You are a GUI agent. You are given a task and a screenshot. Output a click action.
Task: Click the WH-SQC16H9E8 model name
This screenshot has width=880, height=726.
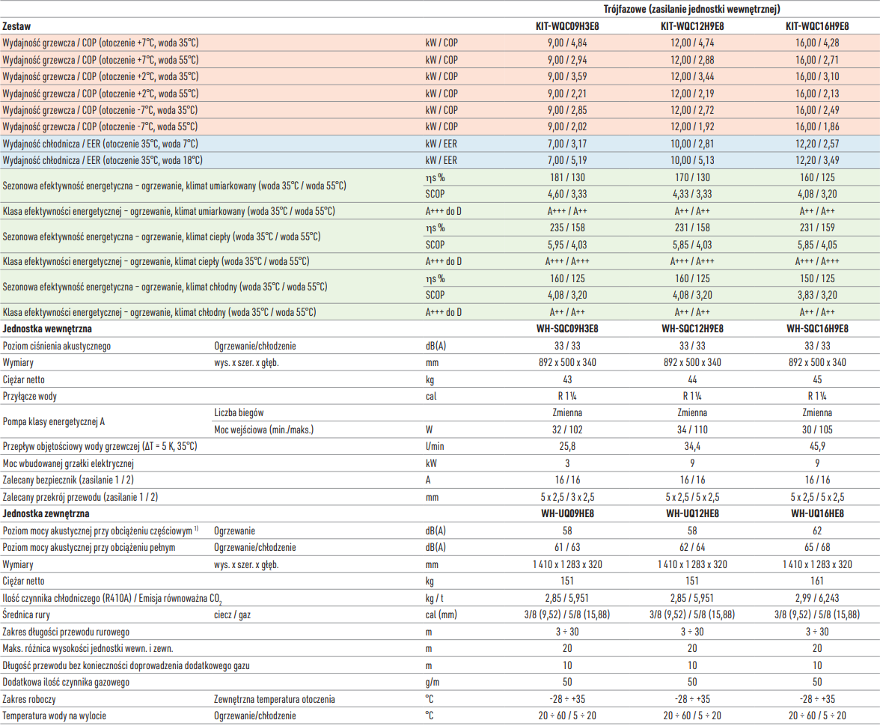tap(817, 329)
